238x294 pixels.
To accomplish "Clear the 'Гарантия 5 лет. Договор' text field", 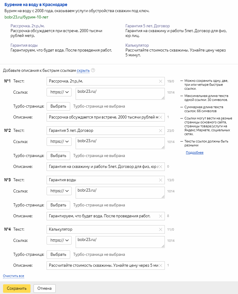I will coord(161,131).
